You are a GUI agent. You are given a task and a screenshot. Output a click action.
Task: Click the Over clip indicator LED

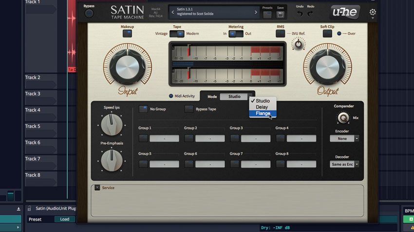(x=339, y=33)
